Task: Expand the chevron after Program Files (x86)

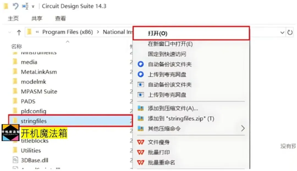Action: click(98, 32)
